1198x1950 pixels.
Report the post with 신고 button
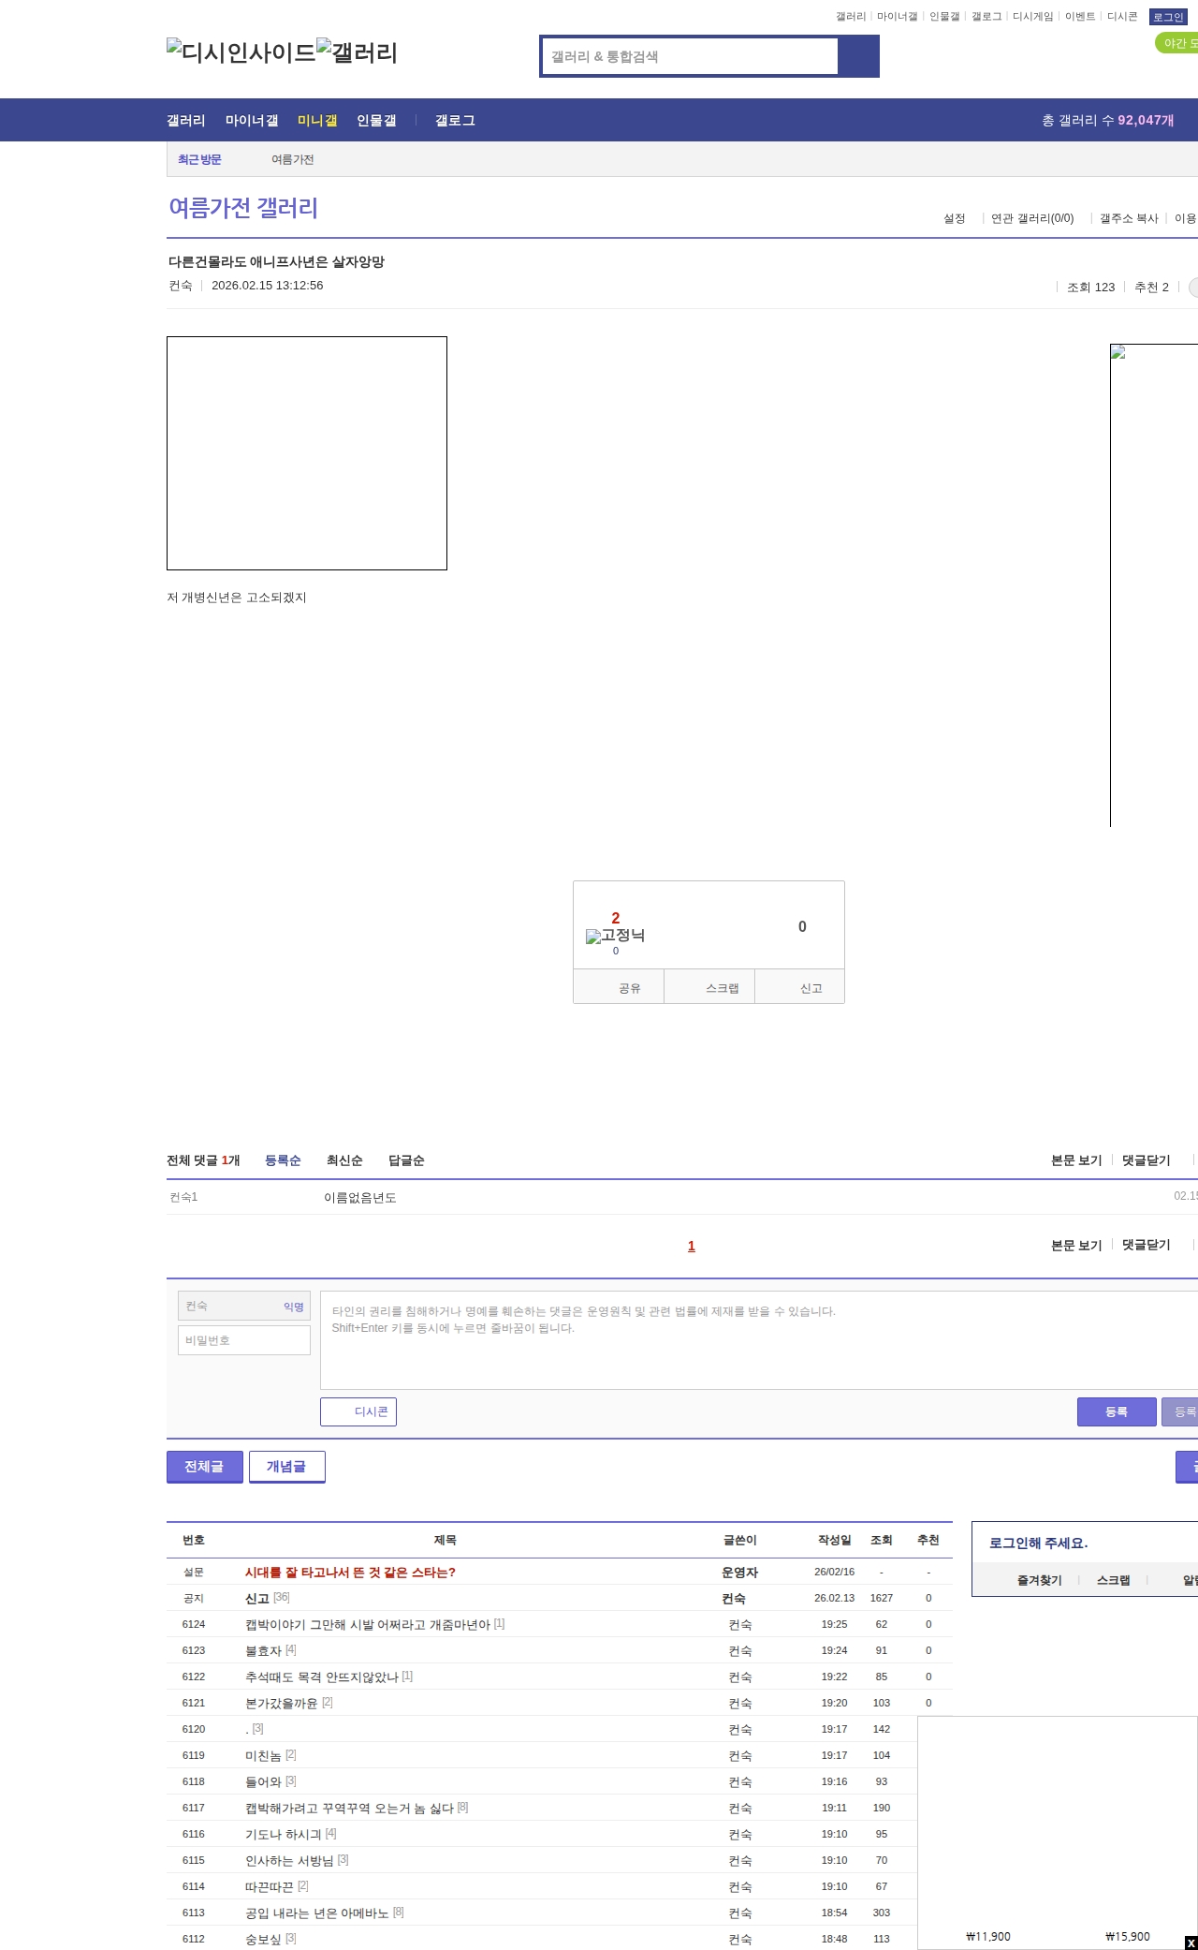(800, 987)
